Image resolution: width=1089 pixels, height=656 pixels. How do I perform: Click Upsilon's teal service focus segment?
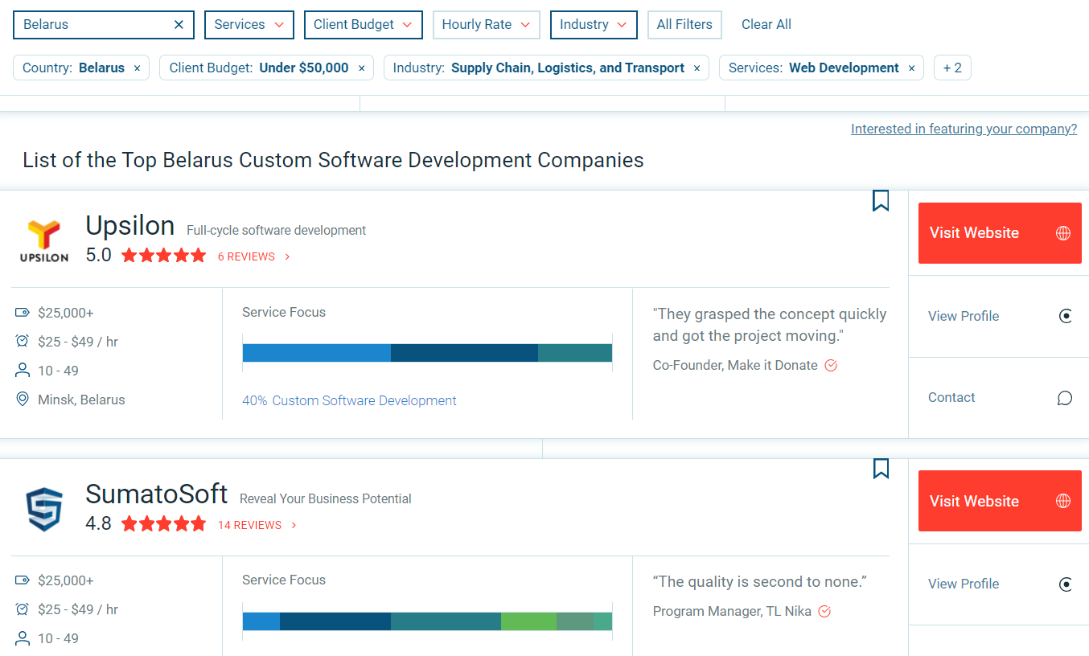point(575,353)
